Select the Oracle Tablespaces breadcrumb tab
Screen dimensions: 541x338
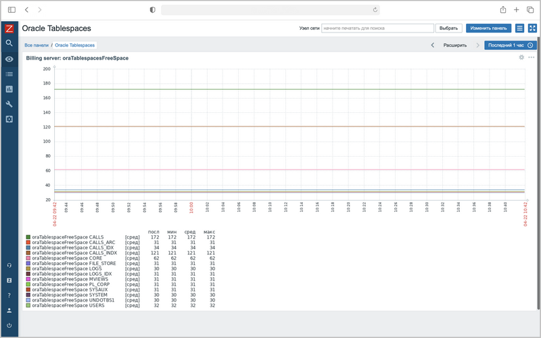pyautogui.click(x=75, y=45)
